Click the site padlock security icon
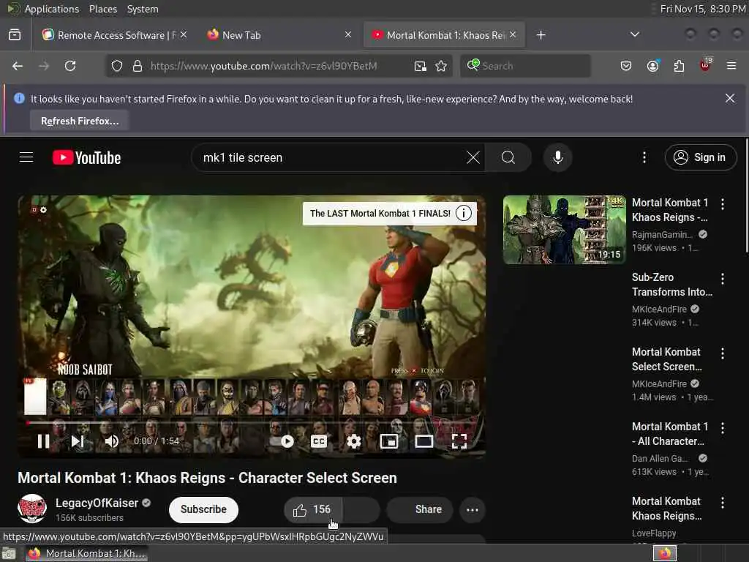Screen dimensions: 749x562 138,66
